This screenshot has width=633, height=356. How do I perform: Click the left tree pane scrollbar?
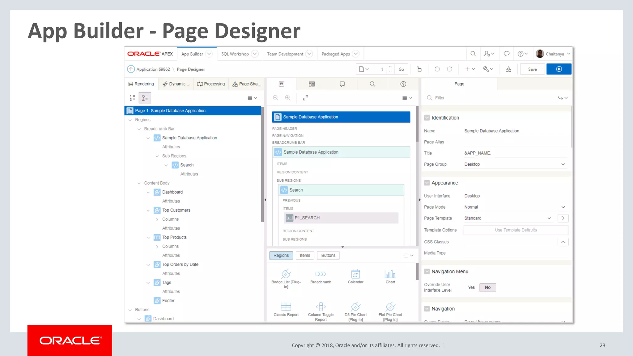point(262,164)
